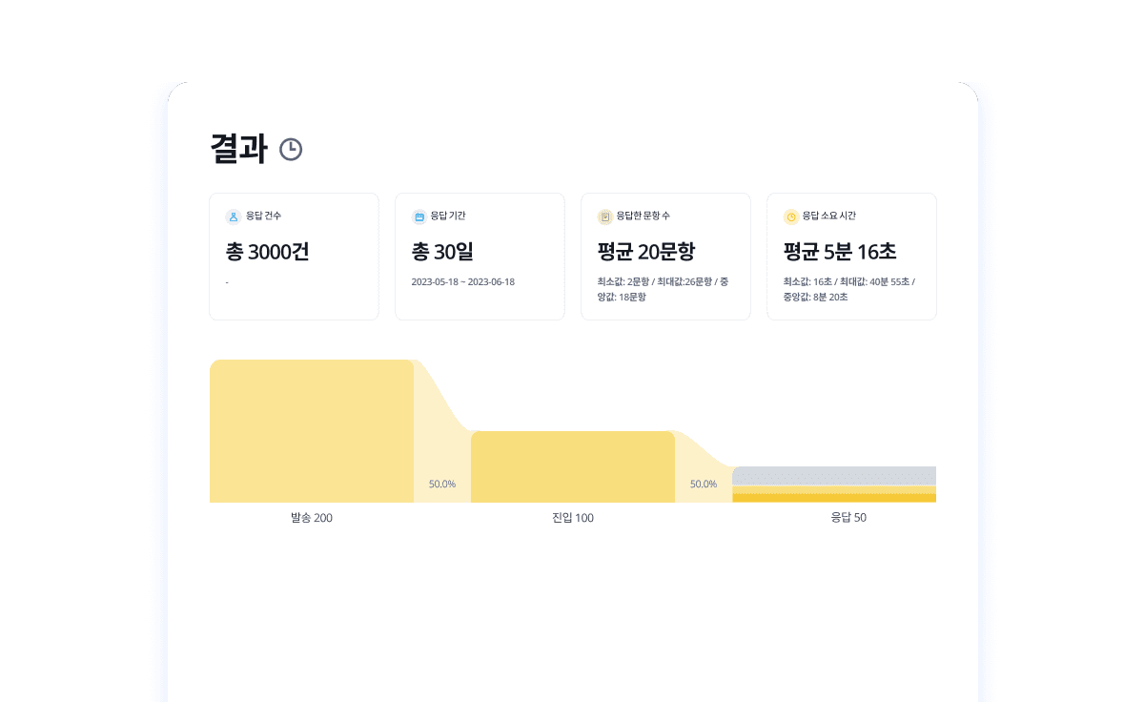This screenshot has height=702, width=1144.
Task: Select the 발송 200 funnel stage
Action: [310, 429]
